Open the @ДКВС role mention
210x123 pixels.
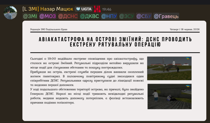tap(89, 16)
